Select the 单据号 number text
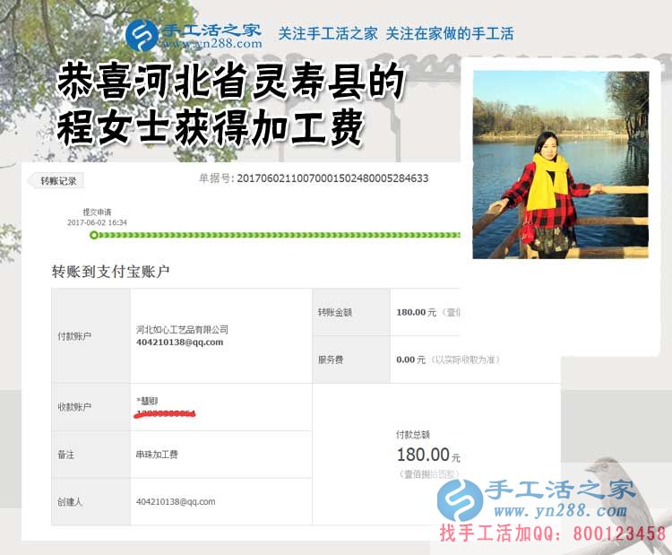672x555 pixels. coord(332,178)
